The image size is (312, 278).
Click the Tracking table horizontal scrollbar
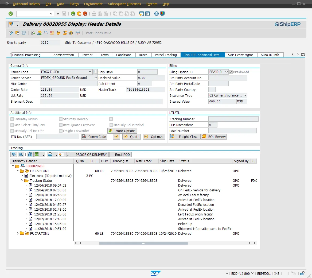click(143, 243)
